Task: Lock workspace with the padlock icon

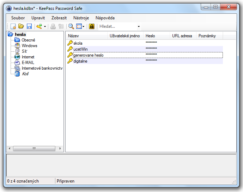Action: 92,26
